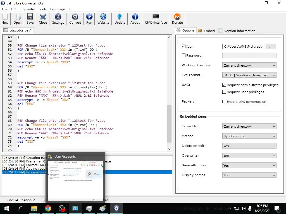This screenshot has width=286, height=214.
Task: Click the editor scrollbar up arrow
Action: click(x=169, y=37)
